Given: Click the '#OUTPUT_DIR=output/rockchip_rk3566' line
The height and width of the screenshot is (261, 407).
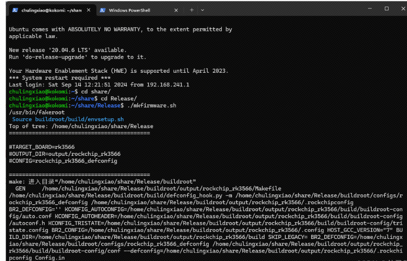Looking at the screenshot, I should [65, 154].
